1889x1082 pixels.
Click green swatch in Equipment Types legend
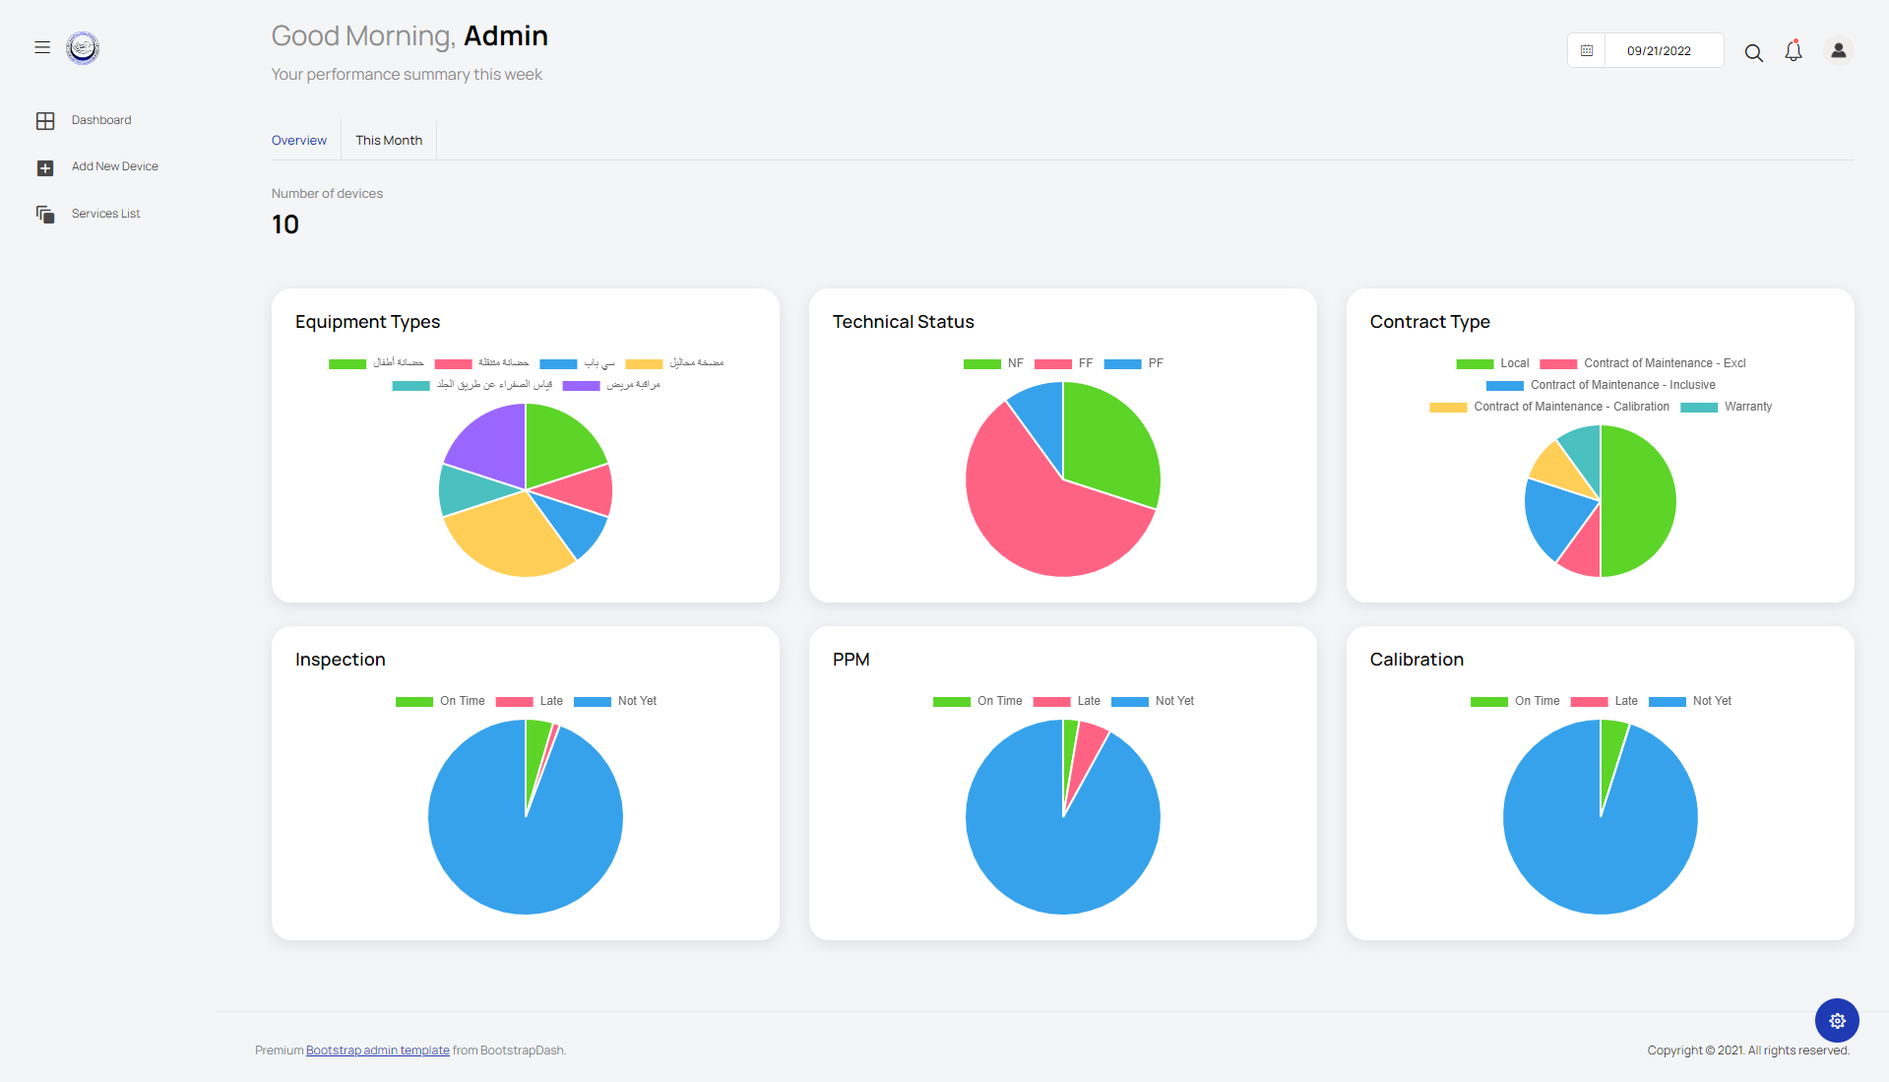[346, 364]
